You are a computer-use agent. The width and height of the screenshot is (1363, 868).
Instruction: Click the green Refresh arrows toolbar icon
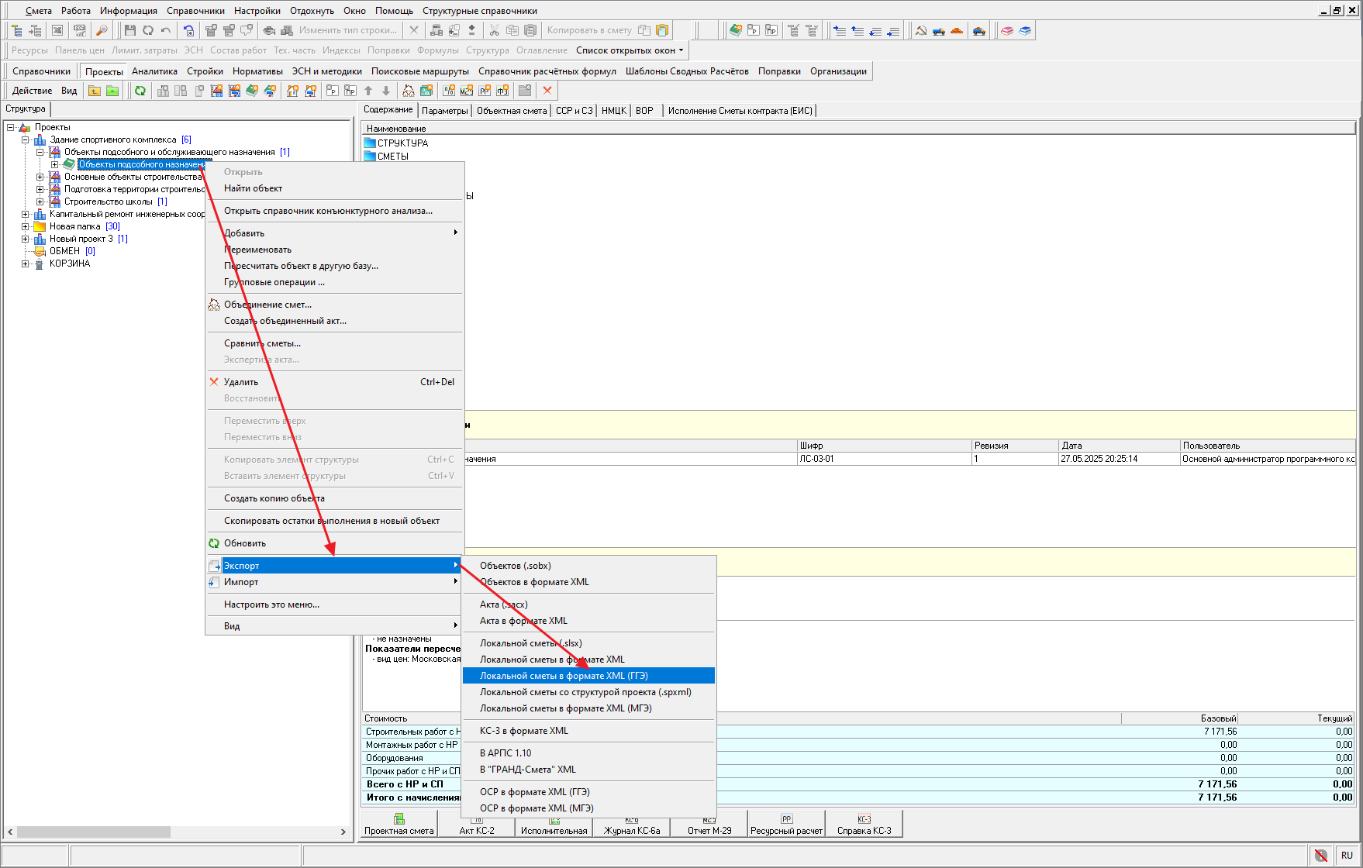[x=140, y=91]
